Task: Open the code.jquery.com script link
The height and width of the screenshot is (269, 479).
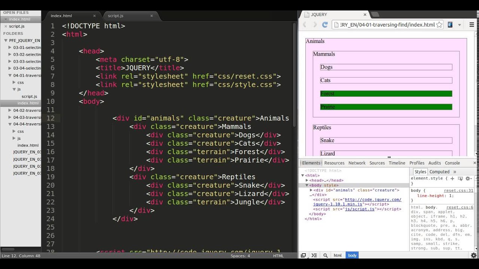Action: [x=357, y=202]
